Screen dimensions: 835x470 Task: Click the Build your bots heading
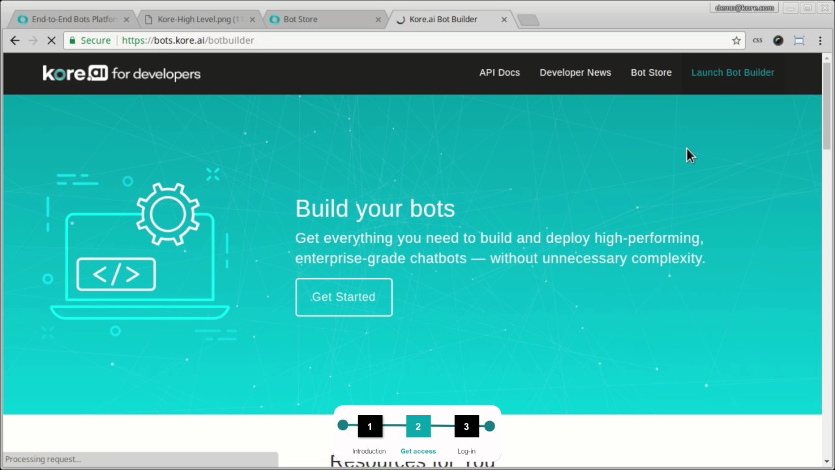[375, 209]
